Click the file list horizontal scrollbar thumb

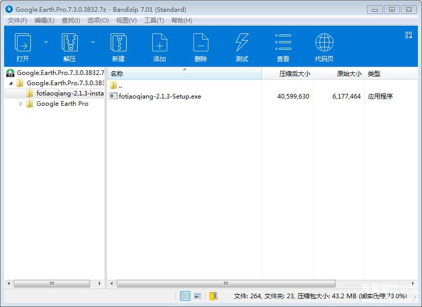click(x=226, y=283)
